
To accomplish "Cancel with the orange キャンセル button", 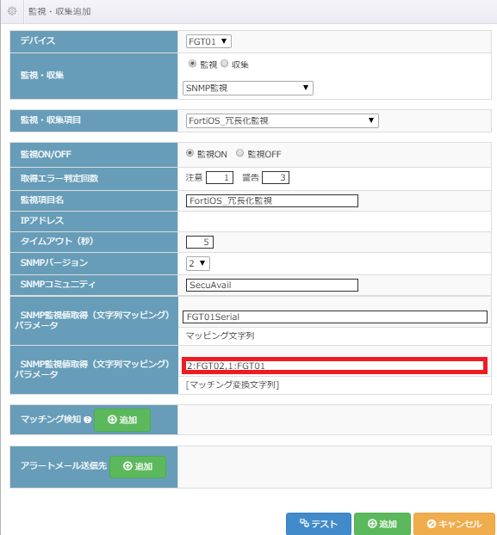I will point(454,524).
